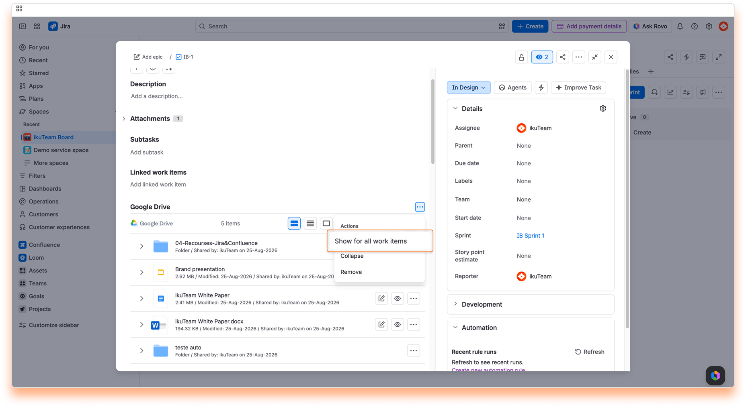The width and height of the screenshot is (746, 407).
Task: Expand the Attachments section
Action: click(124, 118)
